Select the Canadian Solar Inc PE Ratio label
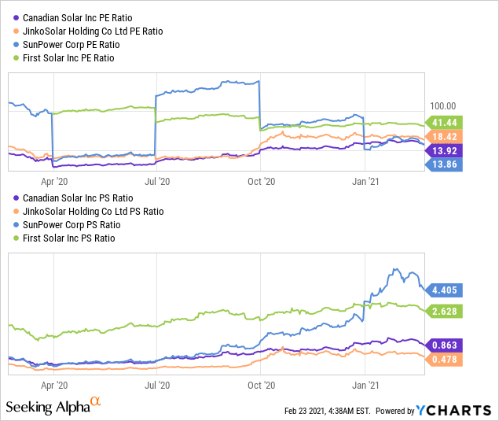499x421 pixels. click(77, 18)
